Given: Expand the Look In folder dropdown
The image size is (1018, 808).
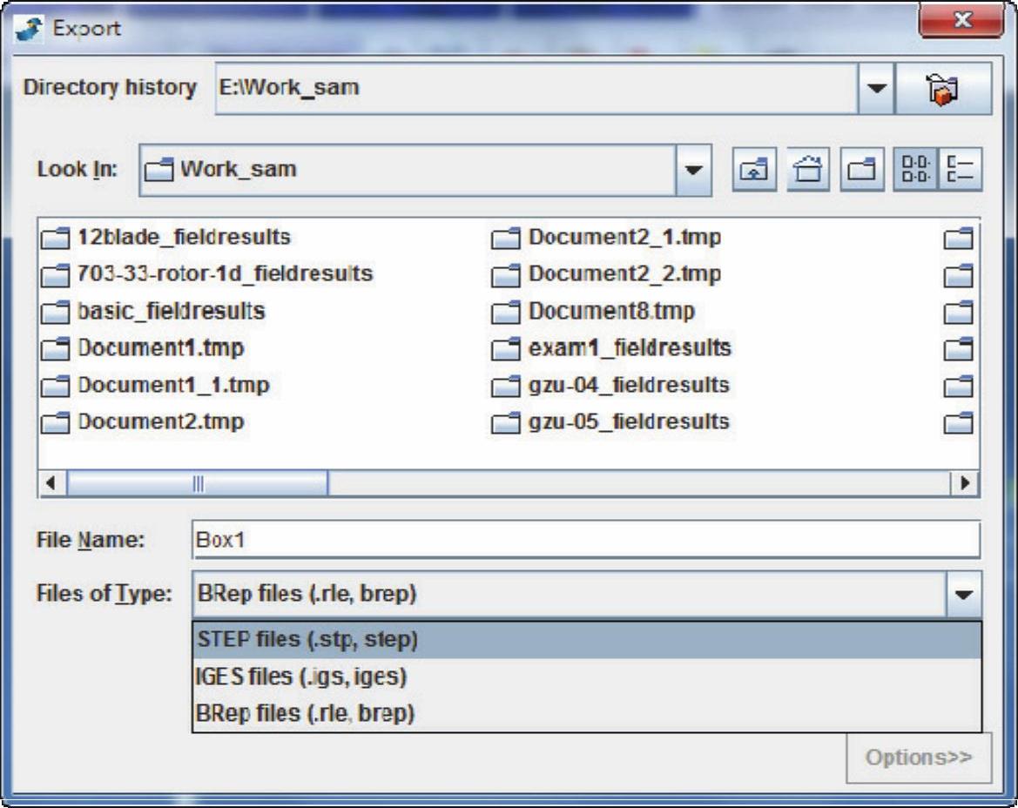Looking at the screenshot, I should 693,169.
